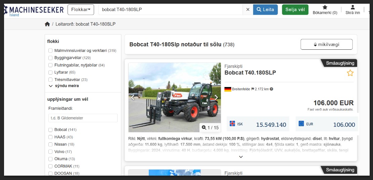Open the Machineseeker Ísland logo homepage
The width and height of the screenshot is (373, 180).
click(x=34, y=11)
